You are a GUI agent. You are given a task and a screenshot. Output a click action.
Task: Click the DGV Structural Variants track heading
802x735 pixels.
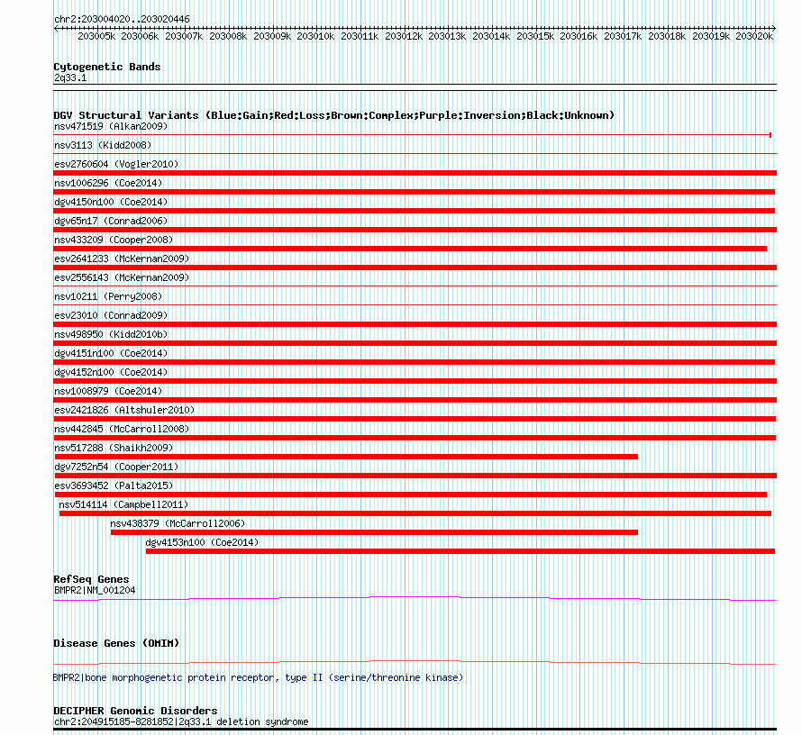click(334, 115)
